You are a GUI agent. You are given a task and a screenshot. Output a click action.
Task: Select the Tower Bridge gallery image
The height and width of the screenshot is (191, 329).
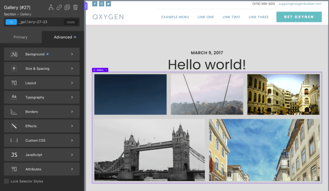149,150
